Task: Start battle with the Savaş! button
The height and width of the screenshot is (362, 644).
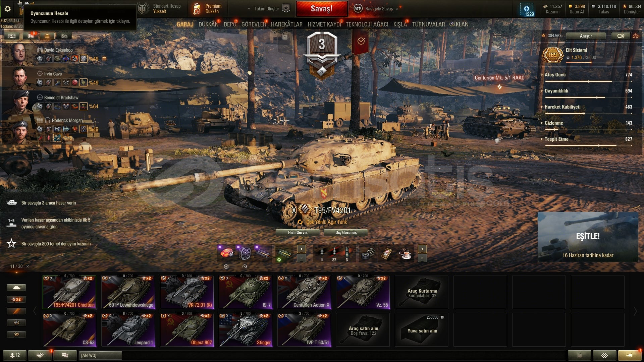Action: (322, 9)
